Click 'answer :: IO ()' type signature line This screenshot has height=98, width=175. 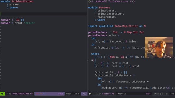point(12,20)
